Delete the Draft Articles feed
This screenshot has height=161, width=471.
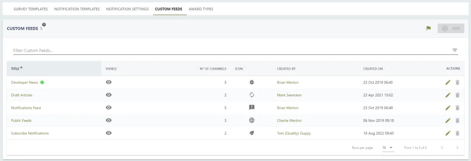(457, 95)
